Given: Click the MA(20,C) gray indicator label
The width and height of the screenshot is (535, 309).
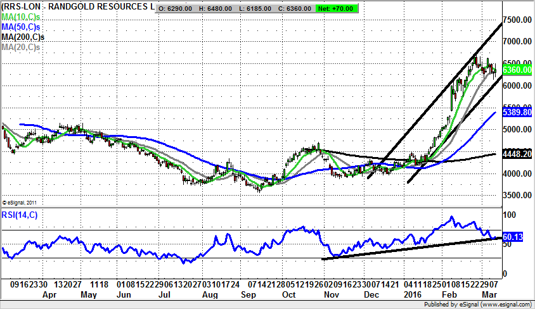Looking at the screenshot, I should [x=20, y=47].
